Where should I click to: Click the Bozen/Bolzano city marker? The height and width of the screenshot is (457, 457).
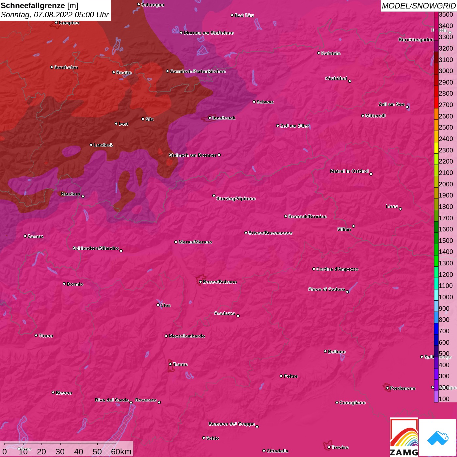click(x=200, y=282)
